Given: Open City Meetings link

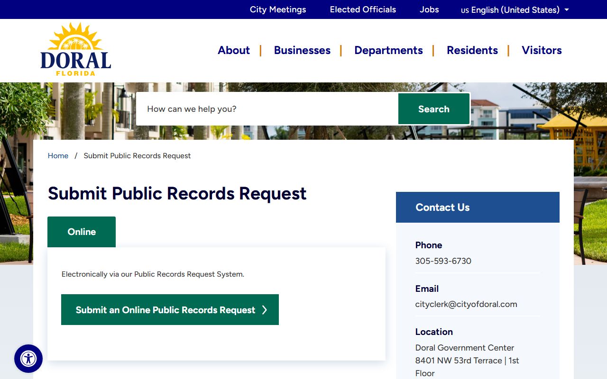Looking at the screenshot, I should [278, 9].
